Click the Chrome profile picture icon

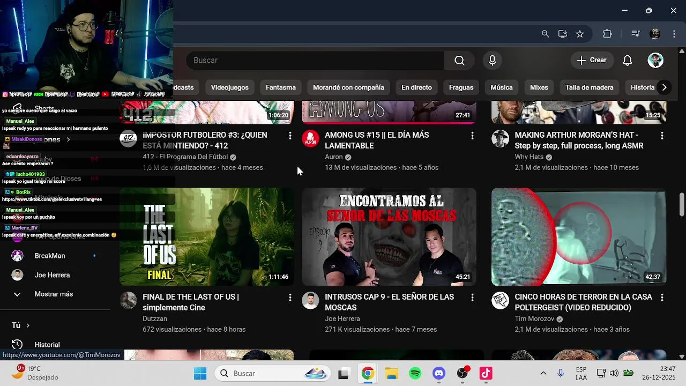point(654,34)
